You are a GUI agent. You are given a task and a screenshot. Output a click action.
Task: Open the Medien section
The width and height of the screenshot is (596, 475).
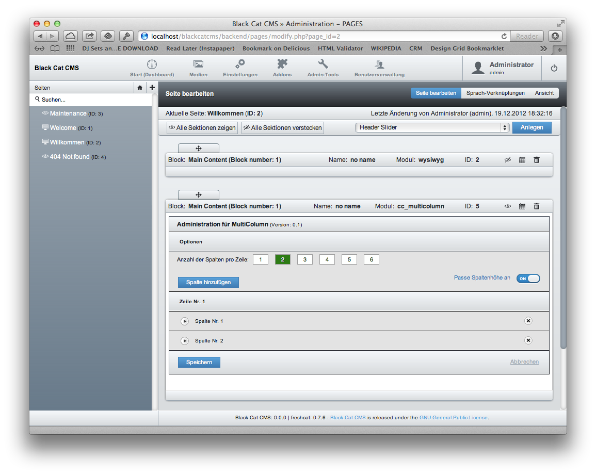tap(199, 68)
